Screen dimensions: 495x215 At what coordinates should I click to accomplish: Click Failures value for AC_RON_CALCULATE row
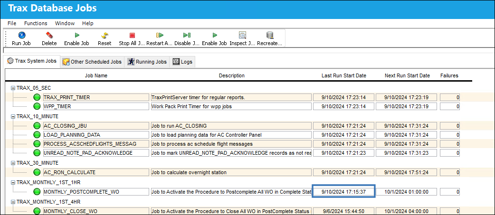[x=450, y=172]
